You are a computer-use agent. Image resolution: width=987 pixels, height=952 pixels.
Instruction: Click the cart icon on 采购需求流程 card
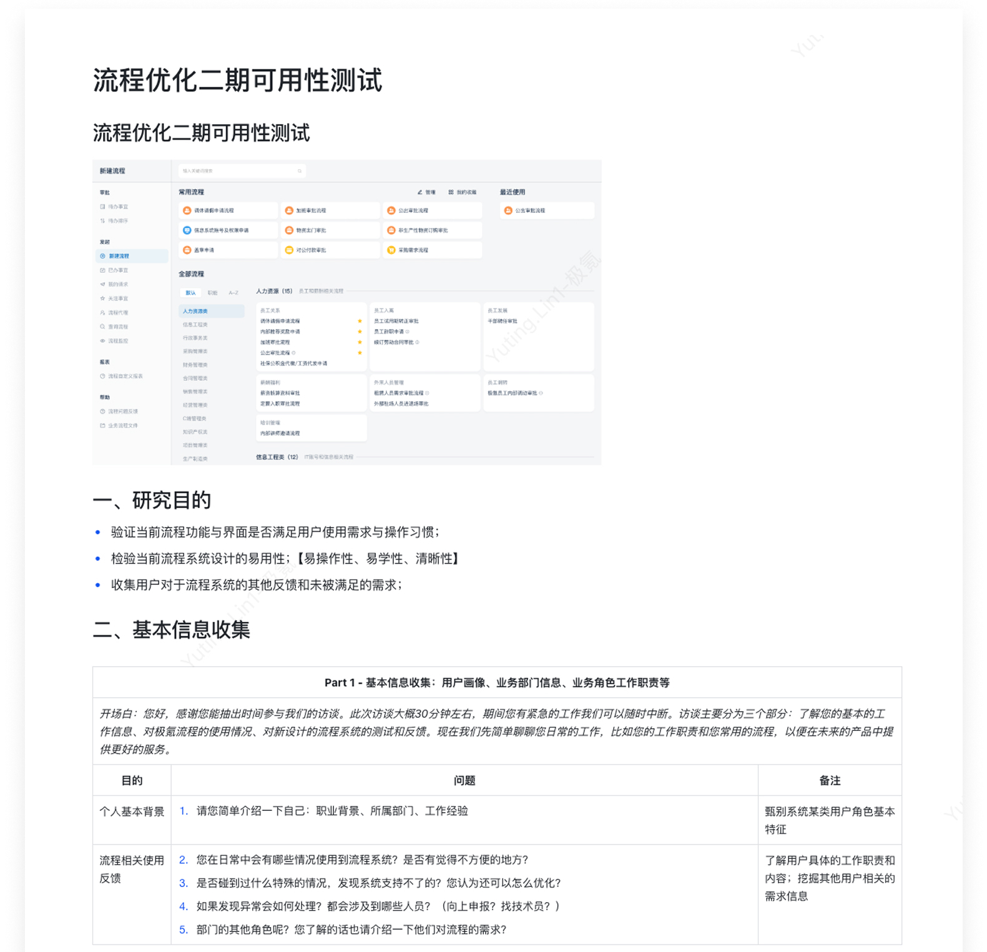pos(391,250)
